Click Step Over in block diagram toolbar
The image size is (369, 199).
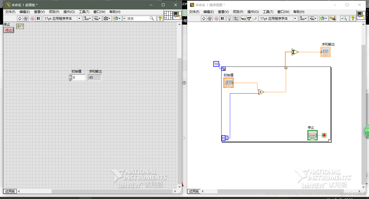tap(249, 18)
